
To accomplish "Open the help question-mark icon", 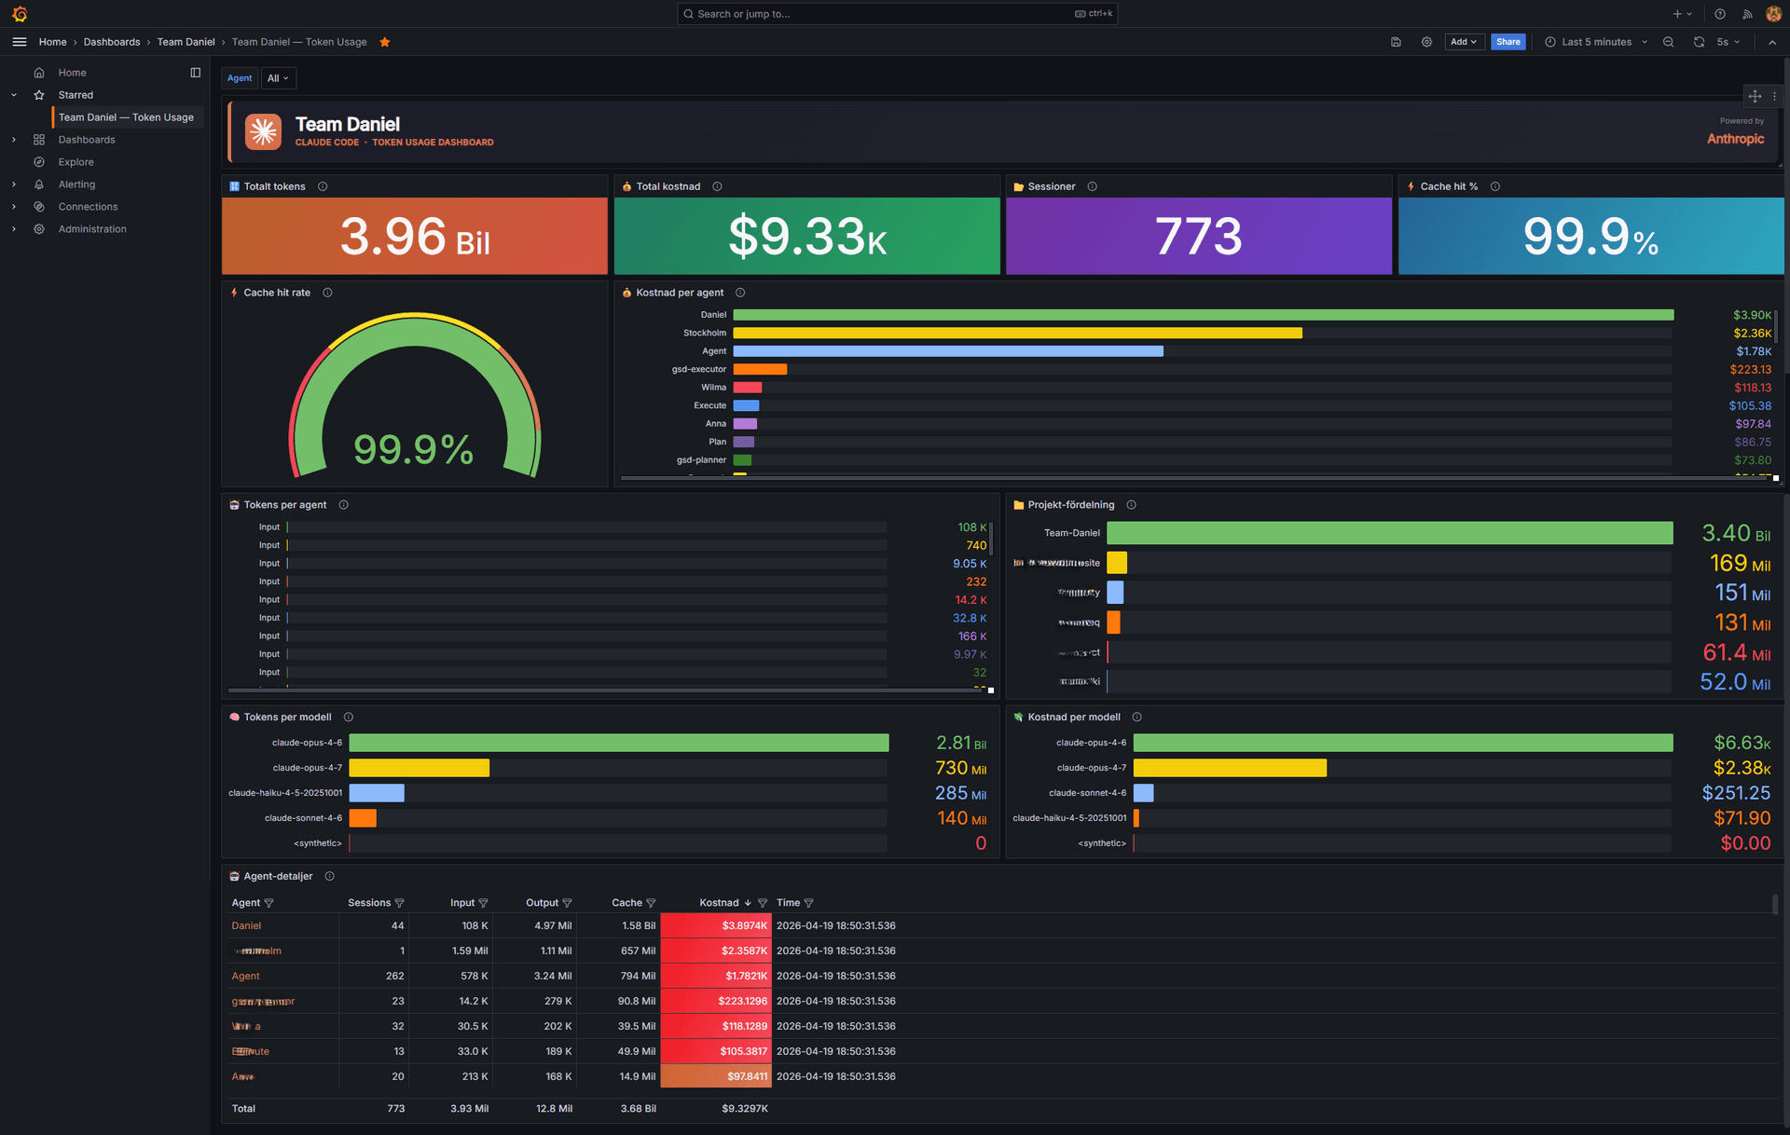I will pyautogui.click(x=1720, y=14).
